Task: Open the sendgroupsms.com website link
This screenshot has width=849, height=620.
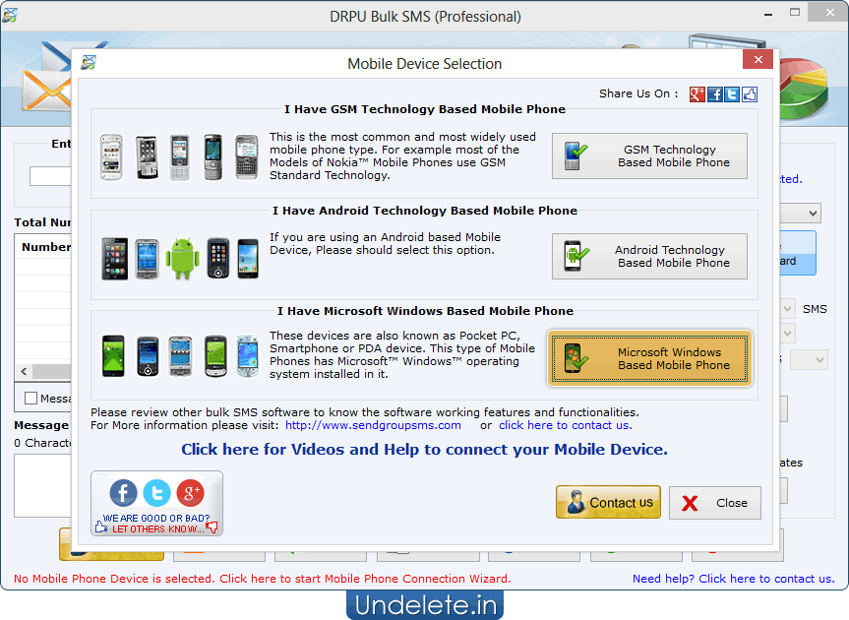Action: pyautogui.click(x=373, y=425)
